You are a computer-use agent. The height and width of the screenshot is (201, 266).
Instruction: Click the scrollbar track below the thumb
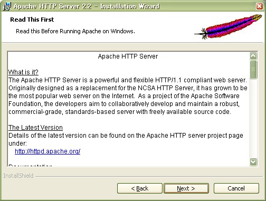253,119
